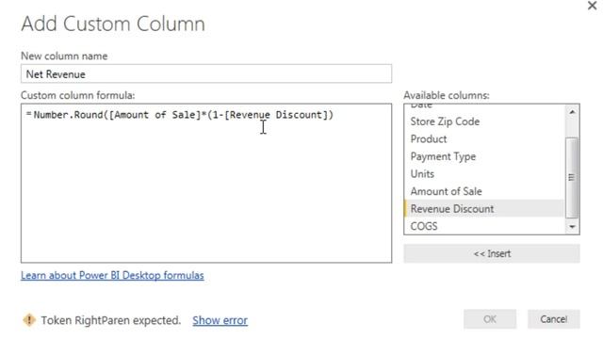Select Revenue Discount column
This screenshot has height=339, width=603.
[x=484, y=209]
